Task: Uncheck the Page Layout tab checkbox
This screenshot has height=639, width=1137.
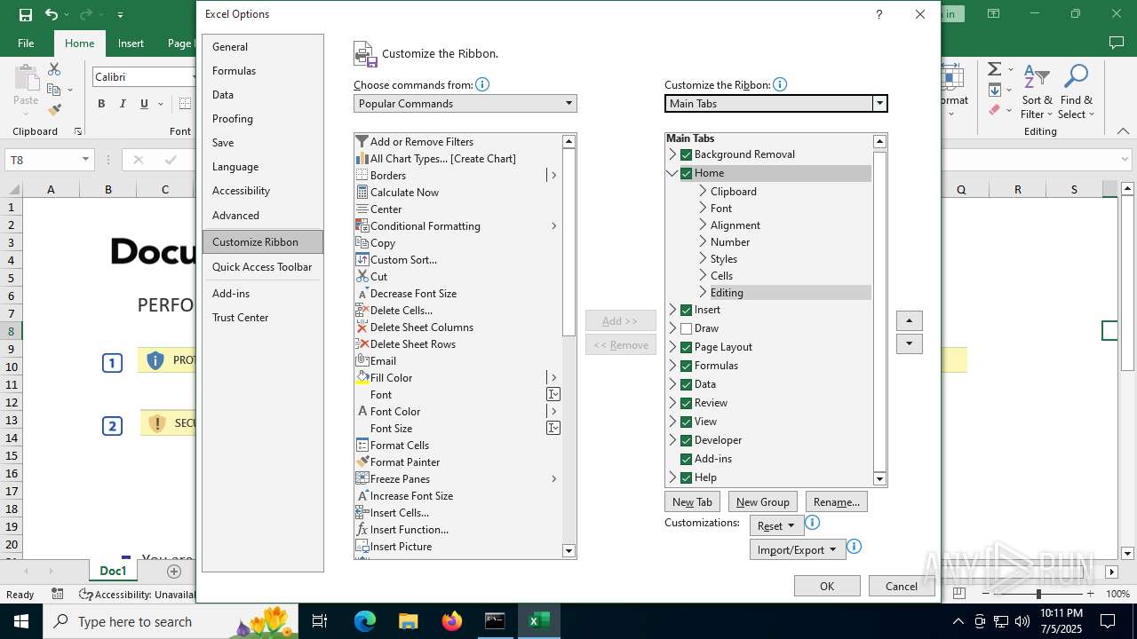Action: tap(686, 347)
